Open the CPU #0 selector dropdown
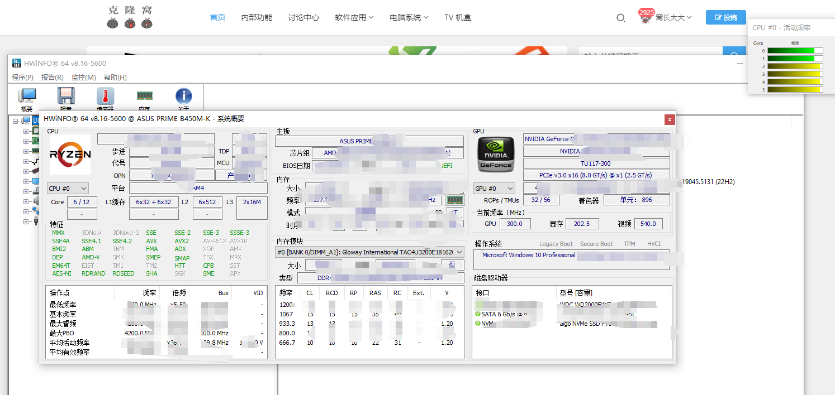Viewport: 835px width, 395px height. [x=68, y=189]
